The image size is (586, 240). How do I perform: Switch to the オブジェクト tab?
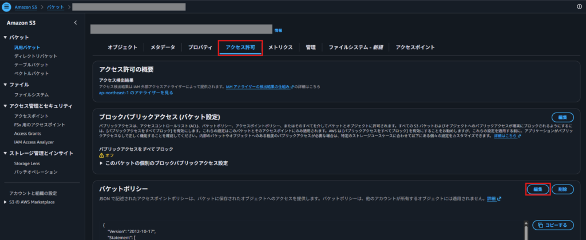click(122, 47)
